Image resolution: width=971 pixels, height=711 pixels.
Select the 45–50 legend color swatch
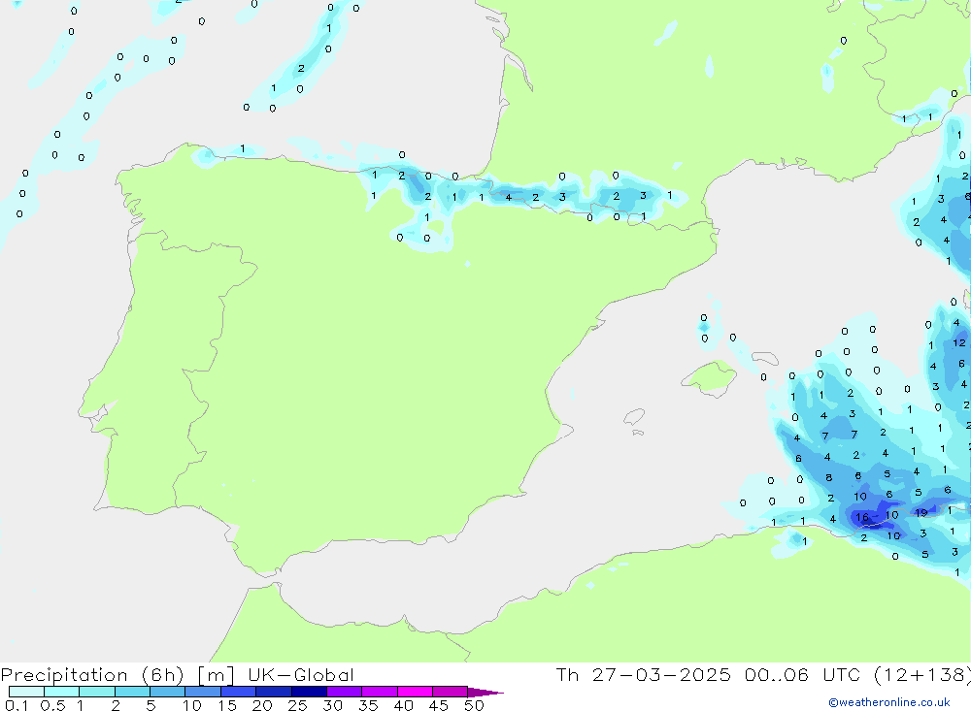(451, 692)
